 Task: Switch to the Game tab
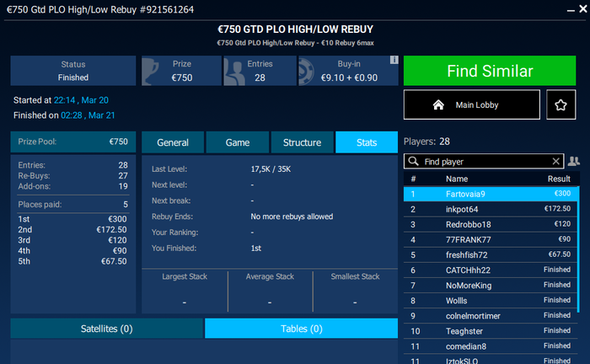(238, 142)
